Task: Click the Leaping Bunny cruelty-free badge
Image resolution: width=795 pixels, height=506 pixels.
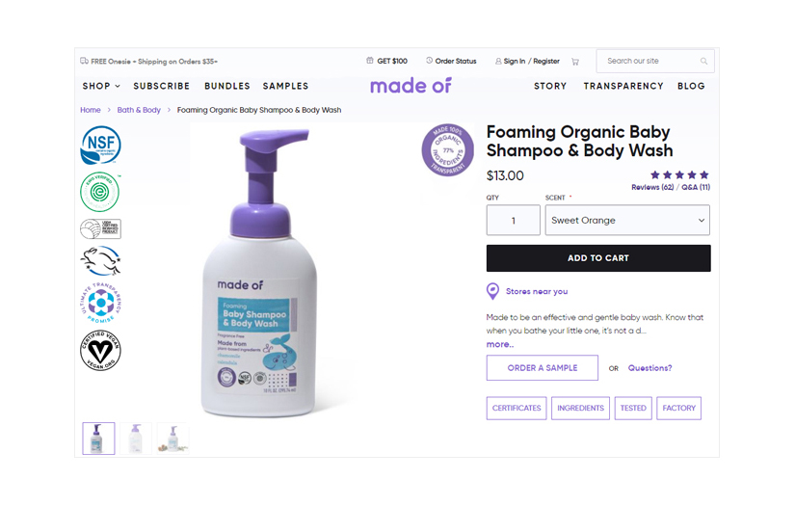Action: [x=100, y=260]
